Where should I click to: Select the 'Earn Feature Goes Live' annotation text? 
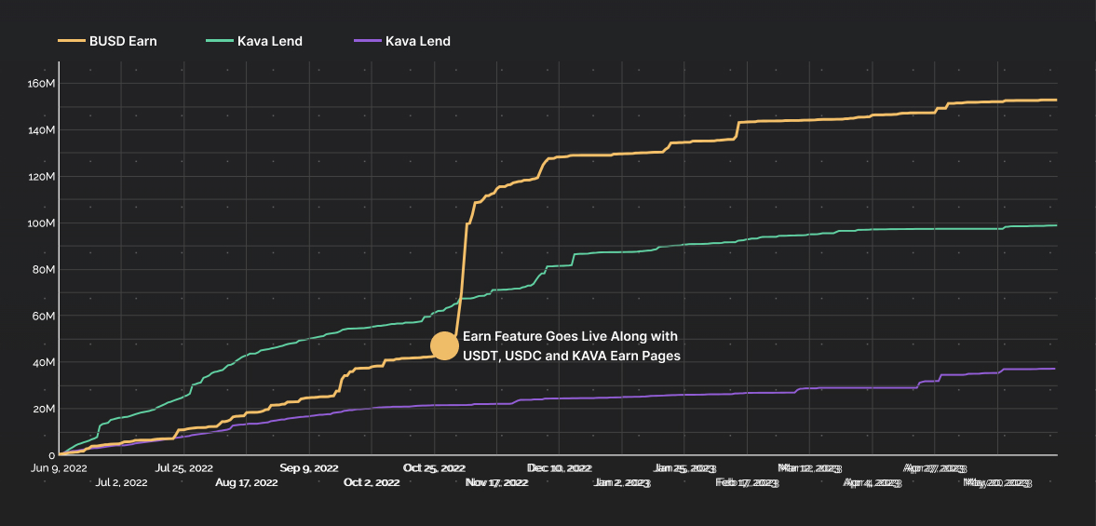[x=571, y=345]
